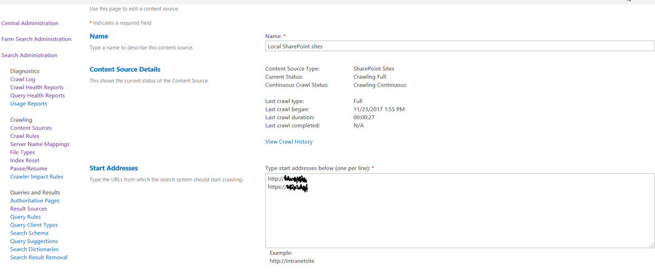Open Crawler Impact Rules
This screenshot has height=272, width=655.
(37, 177)
